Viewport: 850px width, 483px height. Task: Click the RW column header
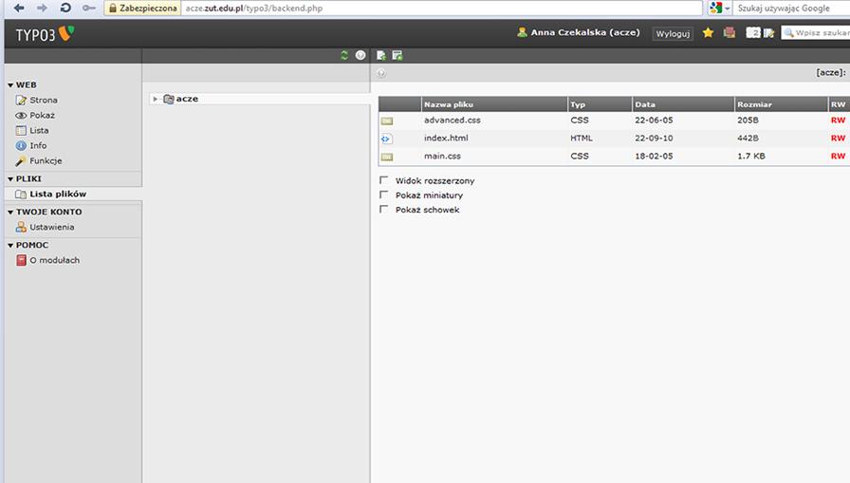point(838,104)
